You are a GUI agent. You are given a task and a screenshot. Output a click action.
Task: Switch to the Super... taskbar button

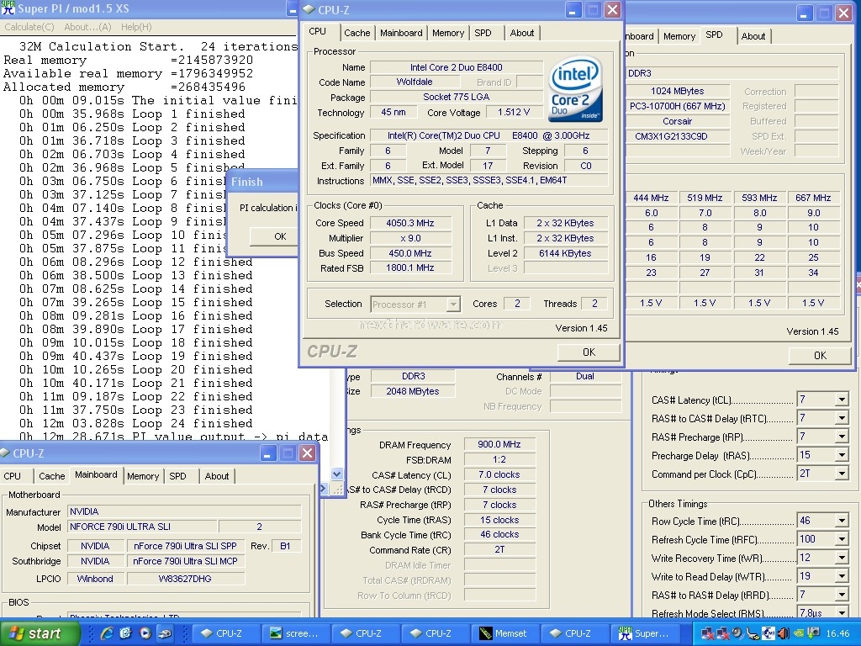(x=644, y=633)
